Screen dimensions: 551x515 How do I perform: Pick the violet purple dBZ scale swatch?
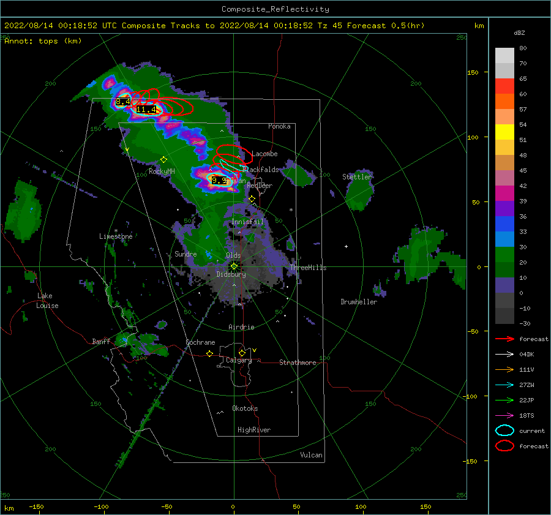click(x=504, y=208)
